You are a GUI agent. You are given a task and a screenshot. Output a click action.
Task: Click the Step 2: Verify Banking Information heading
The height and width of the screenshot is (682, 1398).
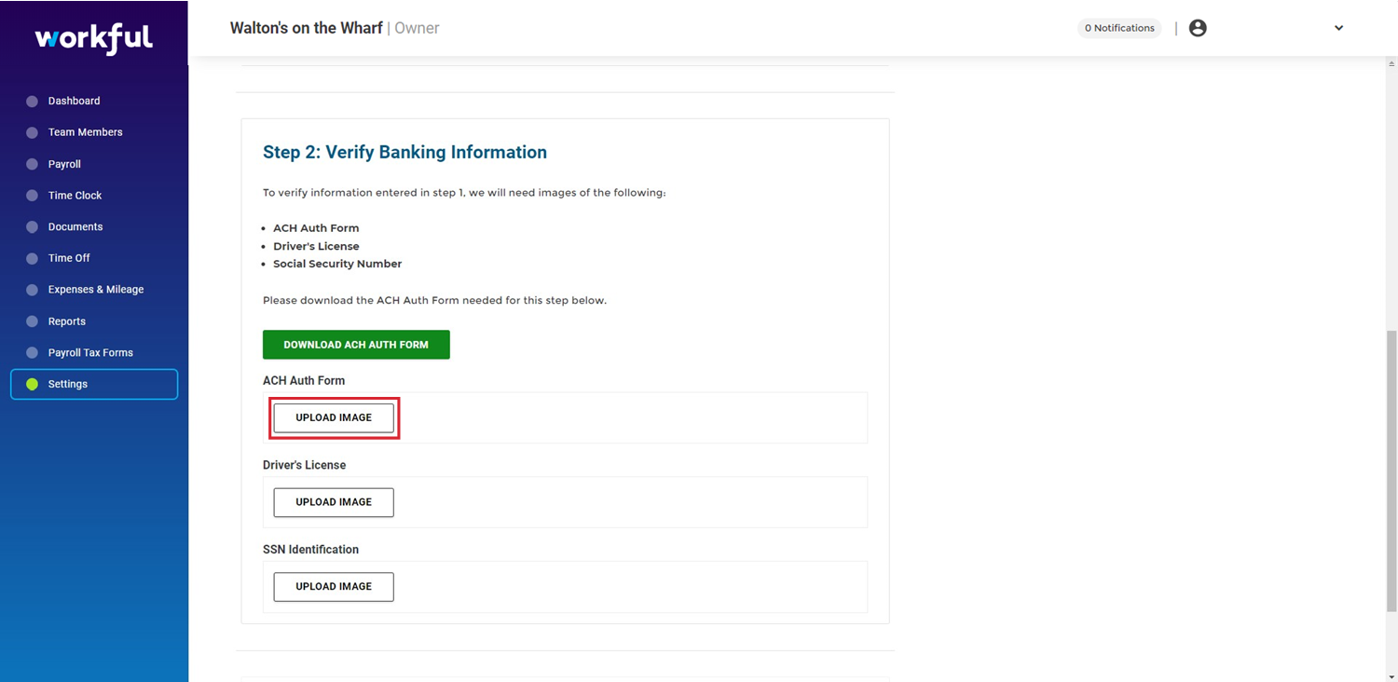point(404,152)
